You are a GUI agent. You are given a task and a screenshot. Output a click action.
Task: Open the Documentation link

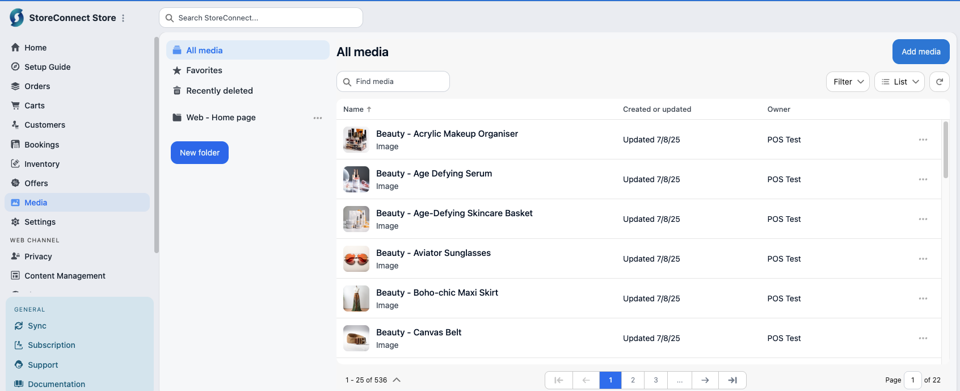[56, 384]
